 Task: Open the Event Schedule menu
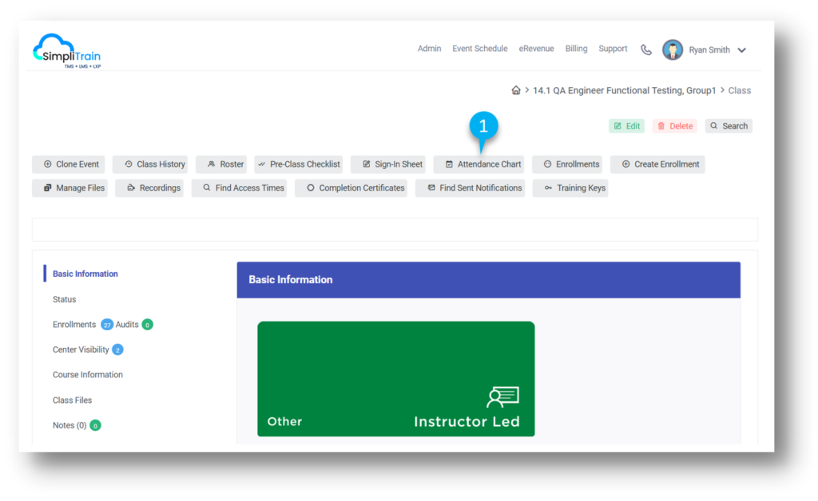pyautogui.click(x=479, y=49)
